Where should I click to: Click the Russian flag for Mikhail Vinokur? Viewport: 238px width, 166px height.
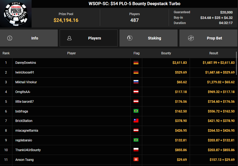[x=136, y=82]
